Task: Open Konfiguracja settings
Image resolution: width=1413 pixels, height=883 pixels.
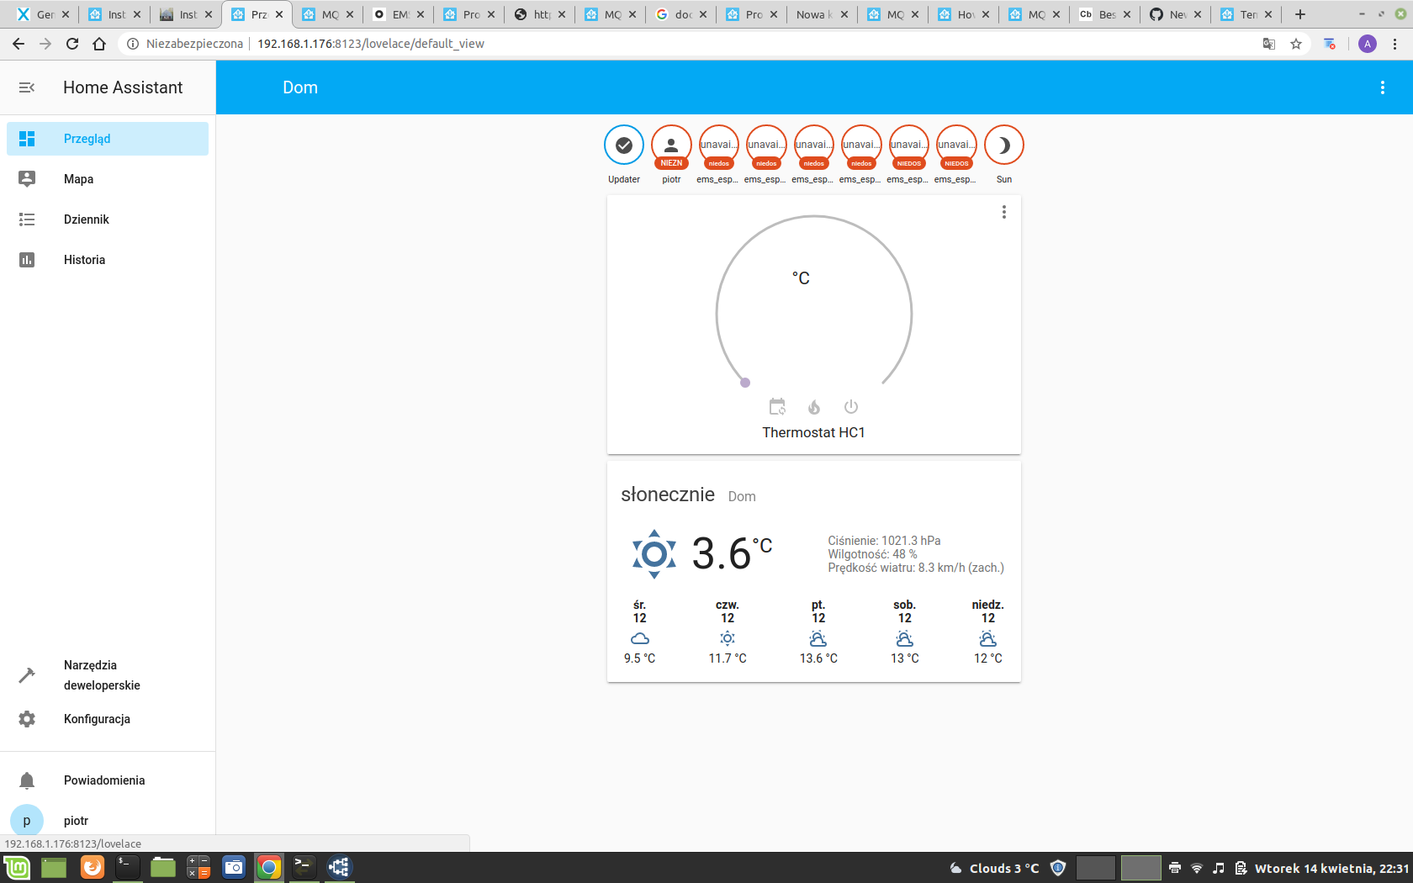Action: tap(96, 719)
